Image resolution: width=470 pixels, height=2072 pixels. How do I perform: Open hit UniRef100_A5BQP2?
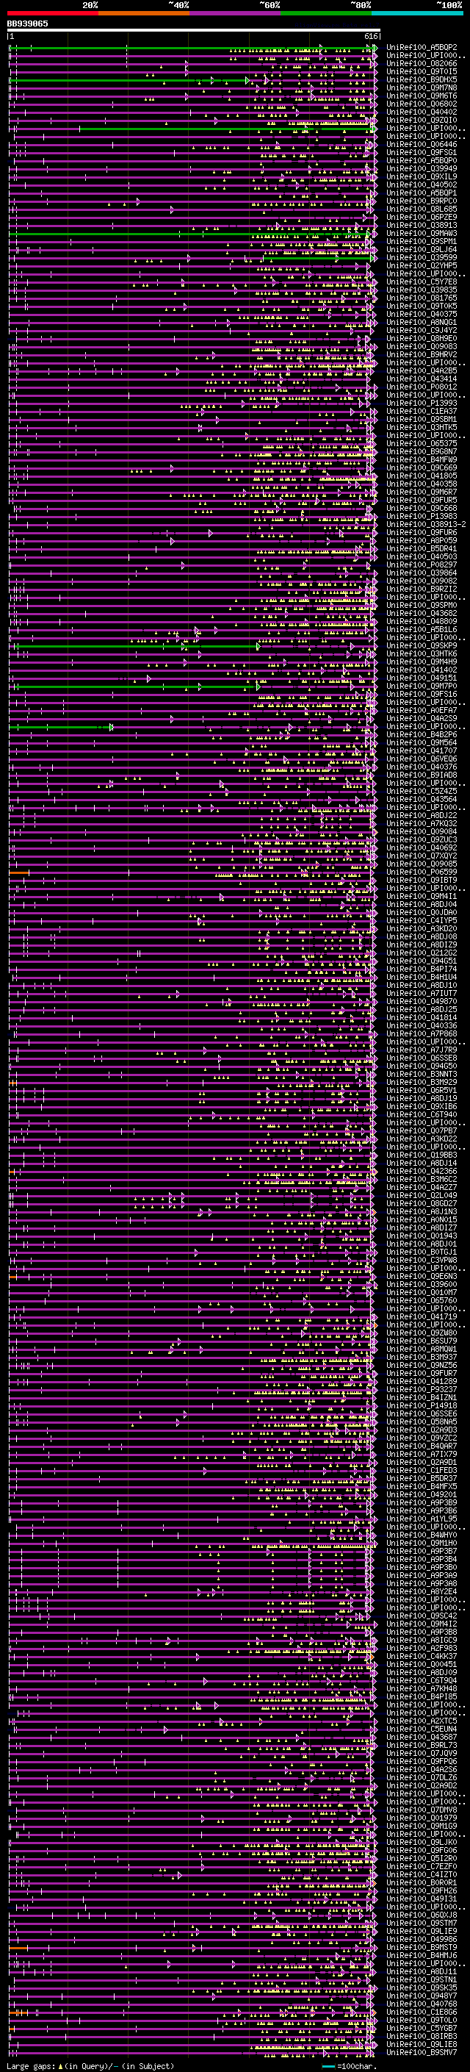click(x=422, y=48)
